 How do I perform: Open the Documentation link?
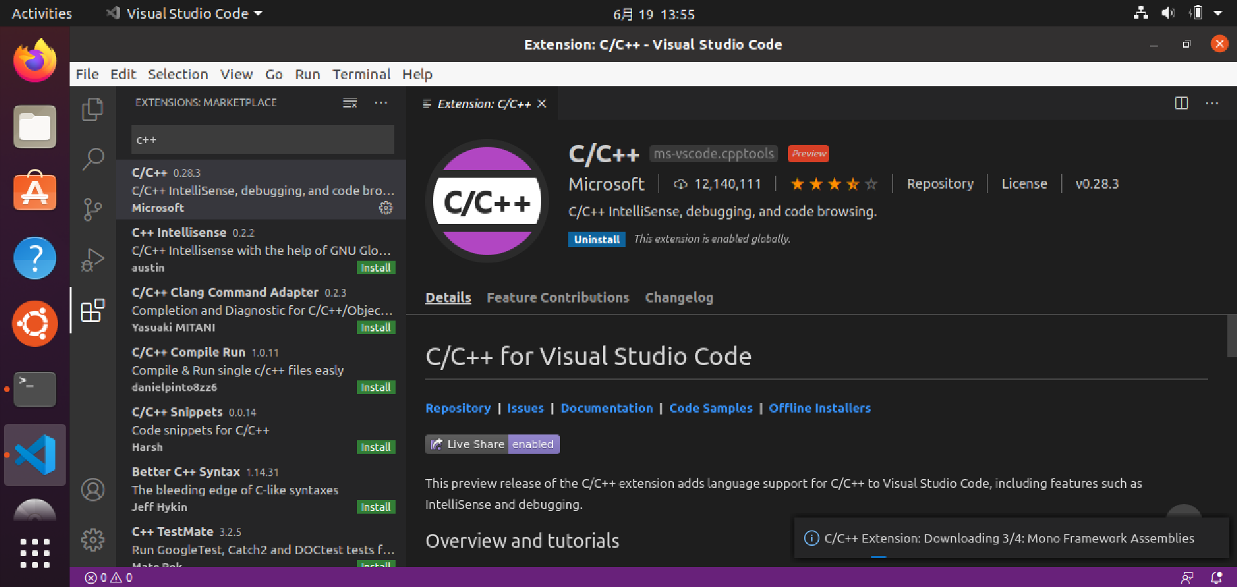click(x=606, y=408)
